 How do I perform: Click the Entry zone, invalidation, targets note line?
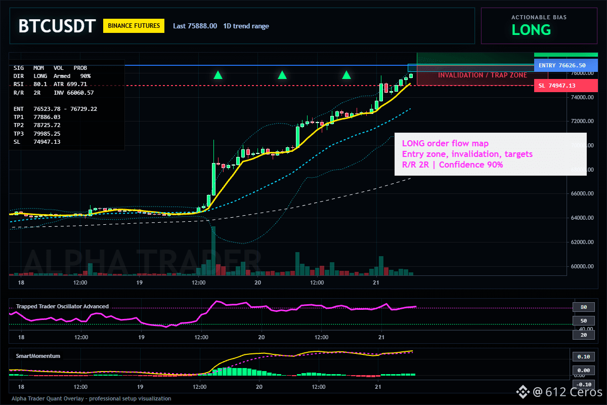click(467, 154)
